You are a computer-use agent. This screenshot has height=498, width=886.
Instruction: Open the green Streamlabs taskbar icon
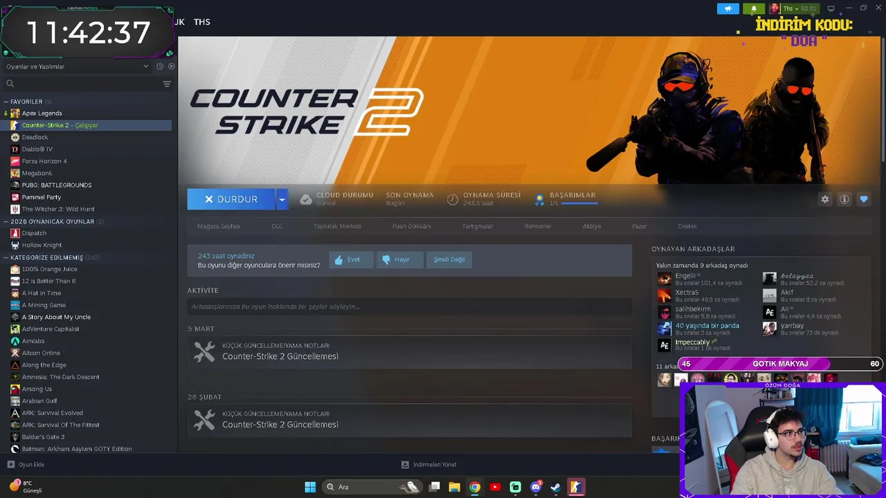[515, 487]
